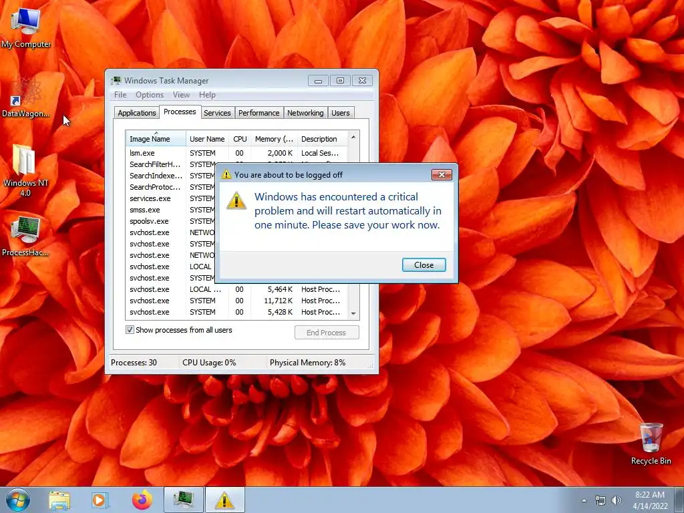Image resolution: width=684 pixels, height=513 pixels.
Task: Click the Close button in the dialog
Action: click(423, 265)
